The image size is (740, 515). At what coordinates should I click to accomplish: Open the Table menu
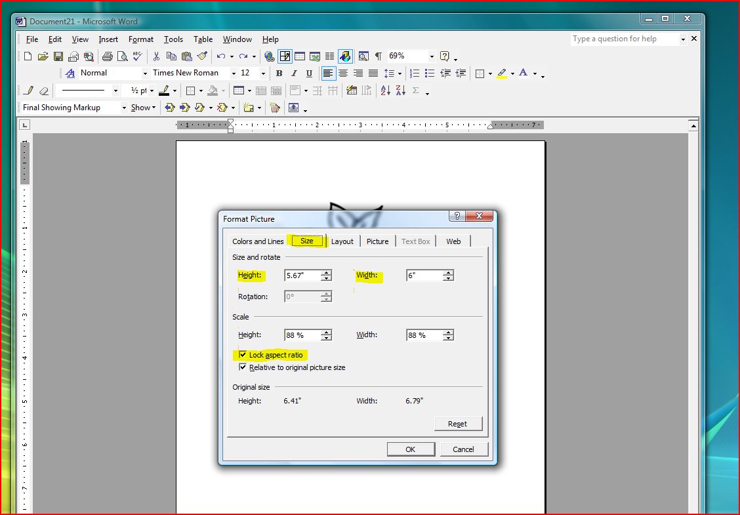click(203, 39)
